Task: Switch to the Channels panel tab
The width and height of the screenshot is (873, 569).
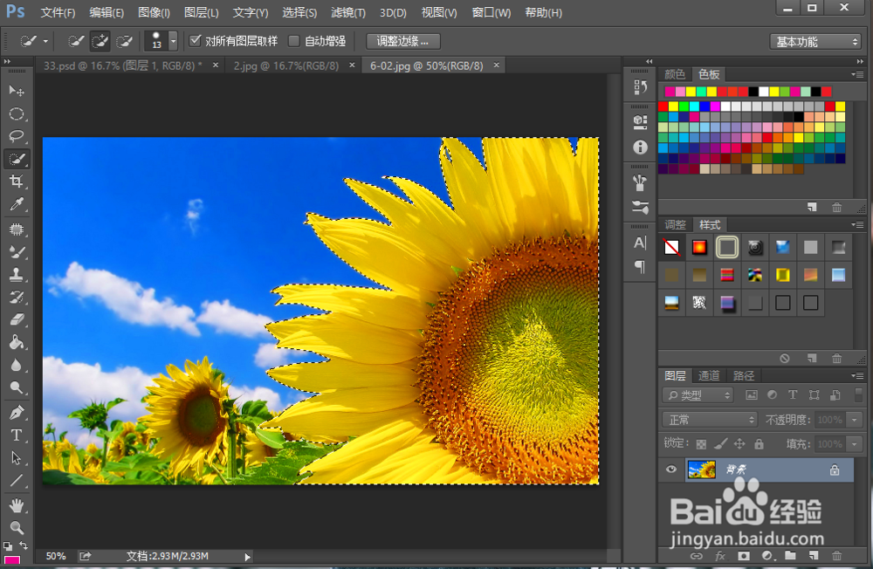Action: [x=709, y=376]
